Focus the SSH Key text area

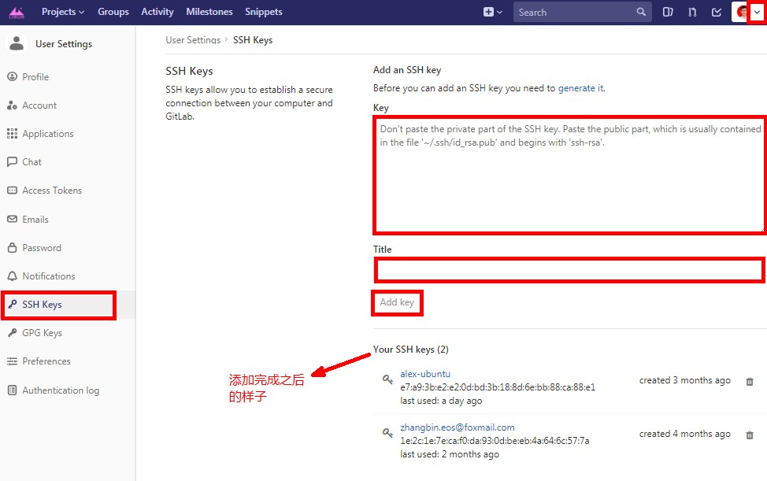click(569, 175)
